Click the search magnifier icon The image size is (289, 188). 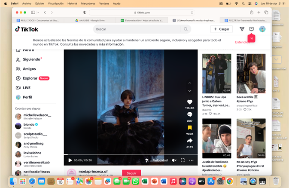(186, 29)
